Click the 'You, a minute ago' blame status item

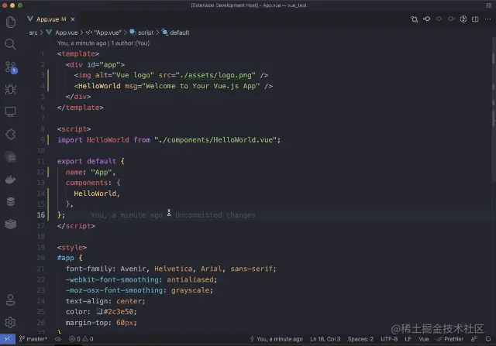[x=276, y=339]
